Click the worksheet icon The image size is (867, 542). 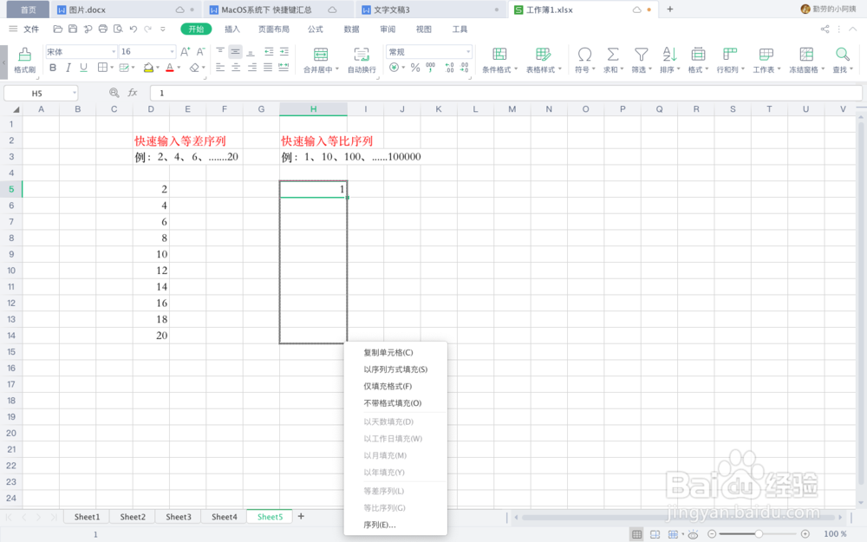[766, 54]
